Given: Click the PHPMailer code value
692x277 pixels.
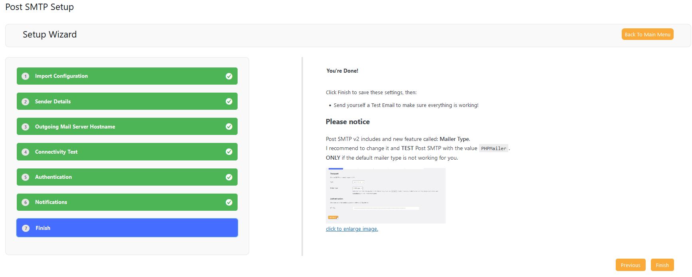Looking at the screenshot, I should click(x=494, y=148).
